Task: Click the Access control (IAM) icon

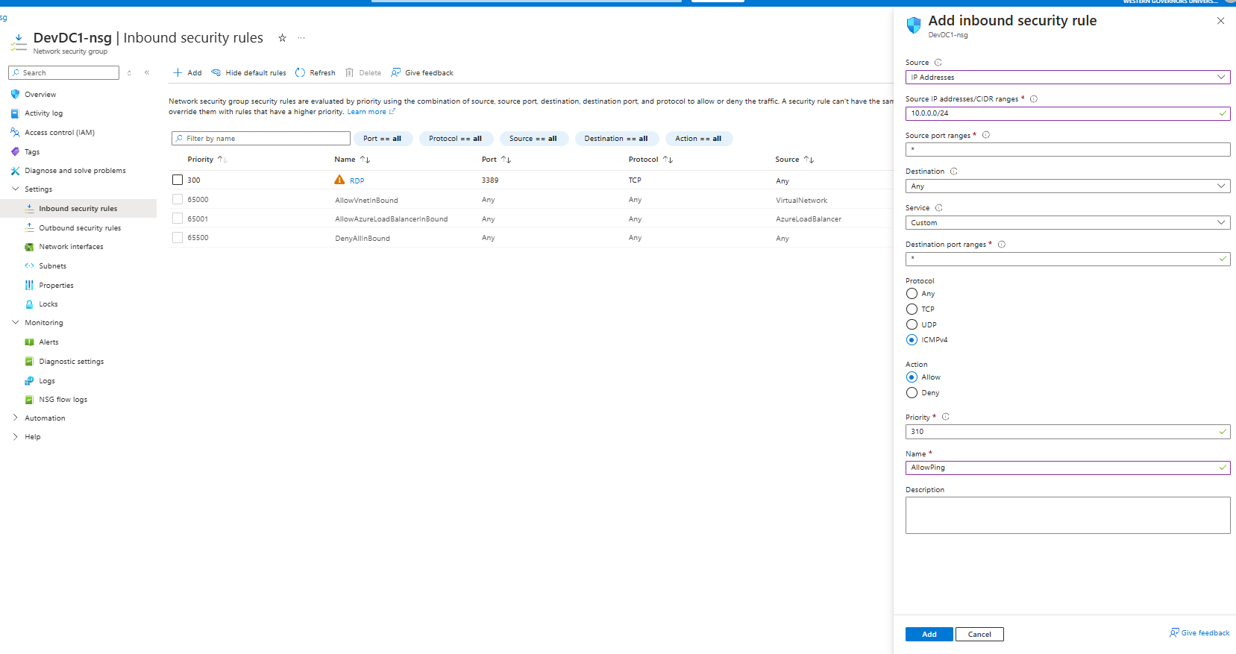Action: click(15, 133)
